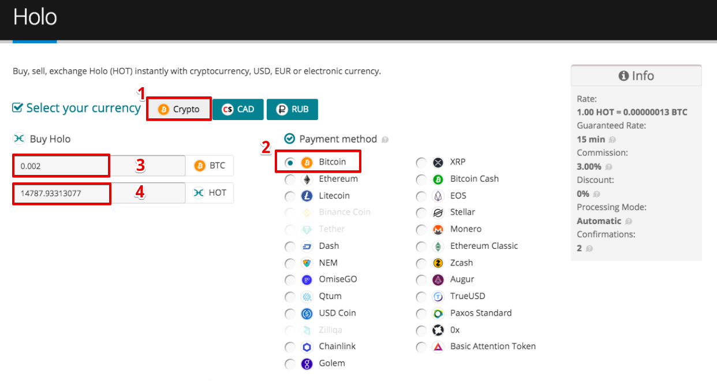This screenshot has height=381, width=717.
Task: Select the Crypto currency button
Action: coord(179,109)
